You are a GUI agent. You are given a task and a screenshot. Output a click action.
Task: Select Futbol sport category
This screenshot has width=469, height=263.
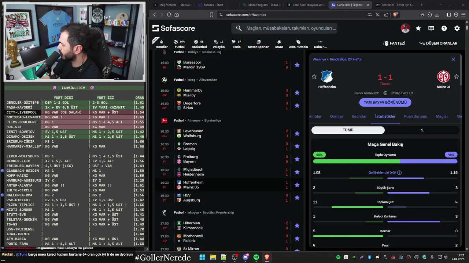click(180, 44)
